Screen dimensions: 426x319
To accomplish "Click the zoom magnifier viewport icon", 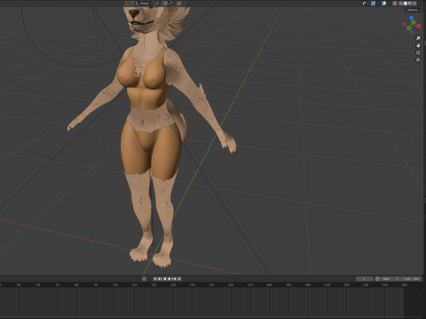I will click(418, 38).
